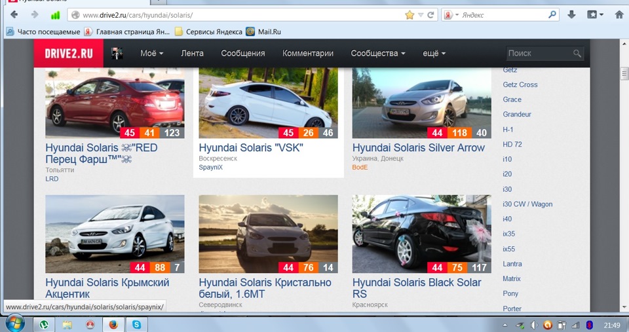Open the Крымский Акцентик car photo
This screenshot has height=332, width=629.
115,234
